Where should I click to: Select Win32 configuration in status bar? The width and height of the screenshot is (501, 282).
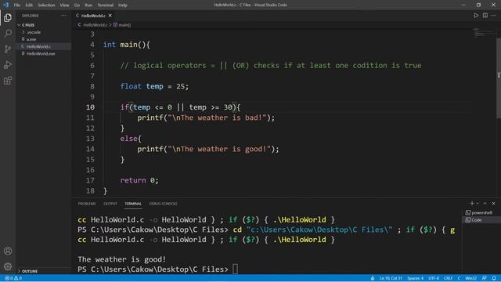(471, 278)
